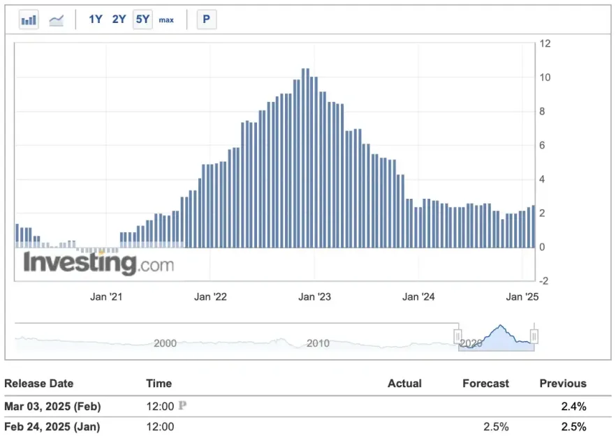This screenshot has height=436, width=616.
Task: Click the 2010 label in navigator timeline
Action: pos(318,343)
